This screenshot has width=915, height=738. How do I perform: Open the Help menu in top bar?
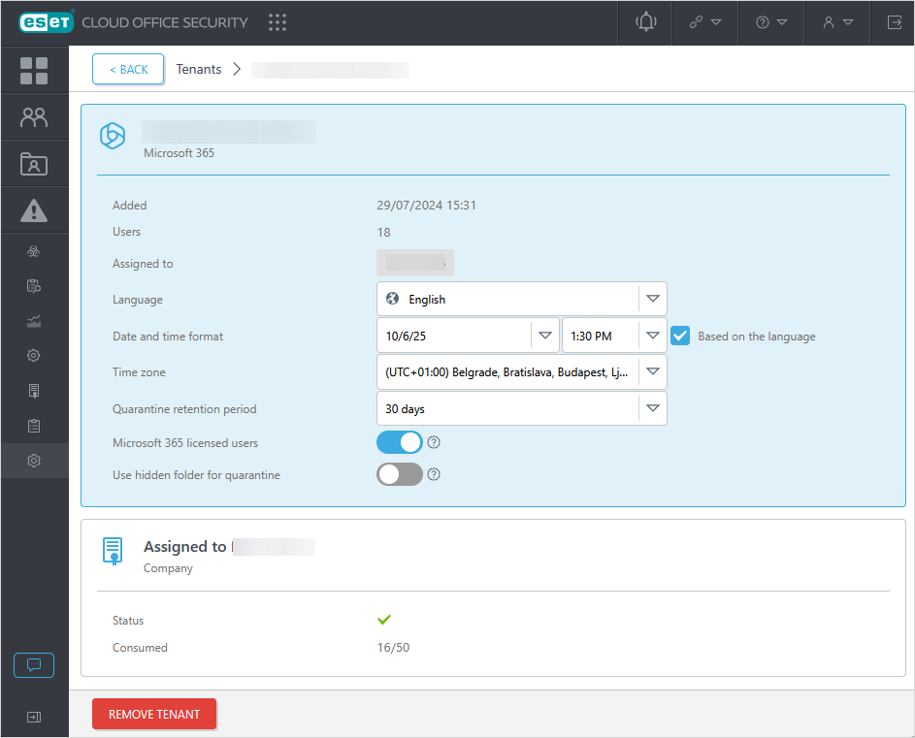tap(771, 22)
